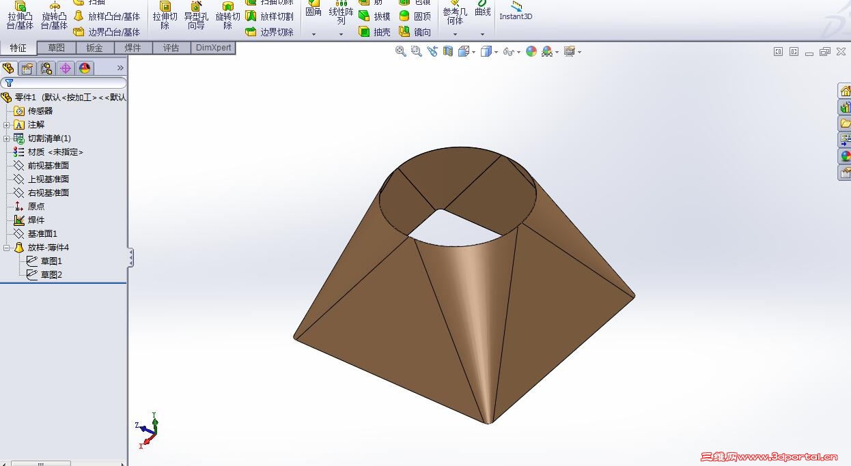Select the 镜向 mirror tool
The width and height of the screenshot is (851, 466).
(415, 32)
